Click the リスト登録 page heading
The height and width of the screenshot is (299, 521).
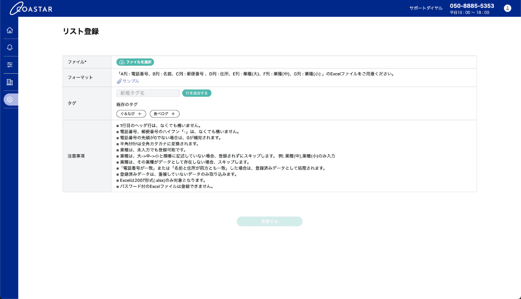(x=80, y=31)
